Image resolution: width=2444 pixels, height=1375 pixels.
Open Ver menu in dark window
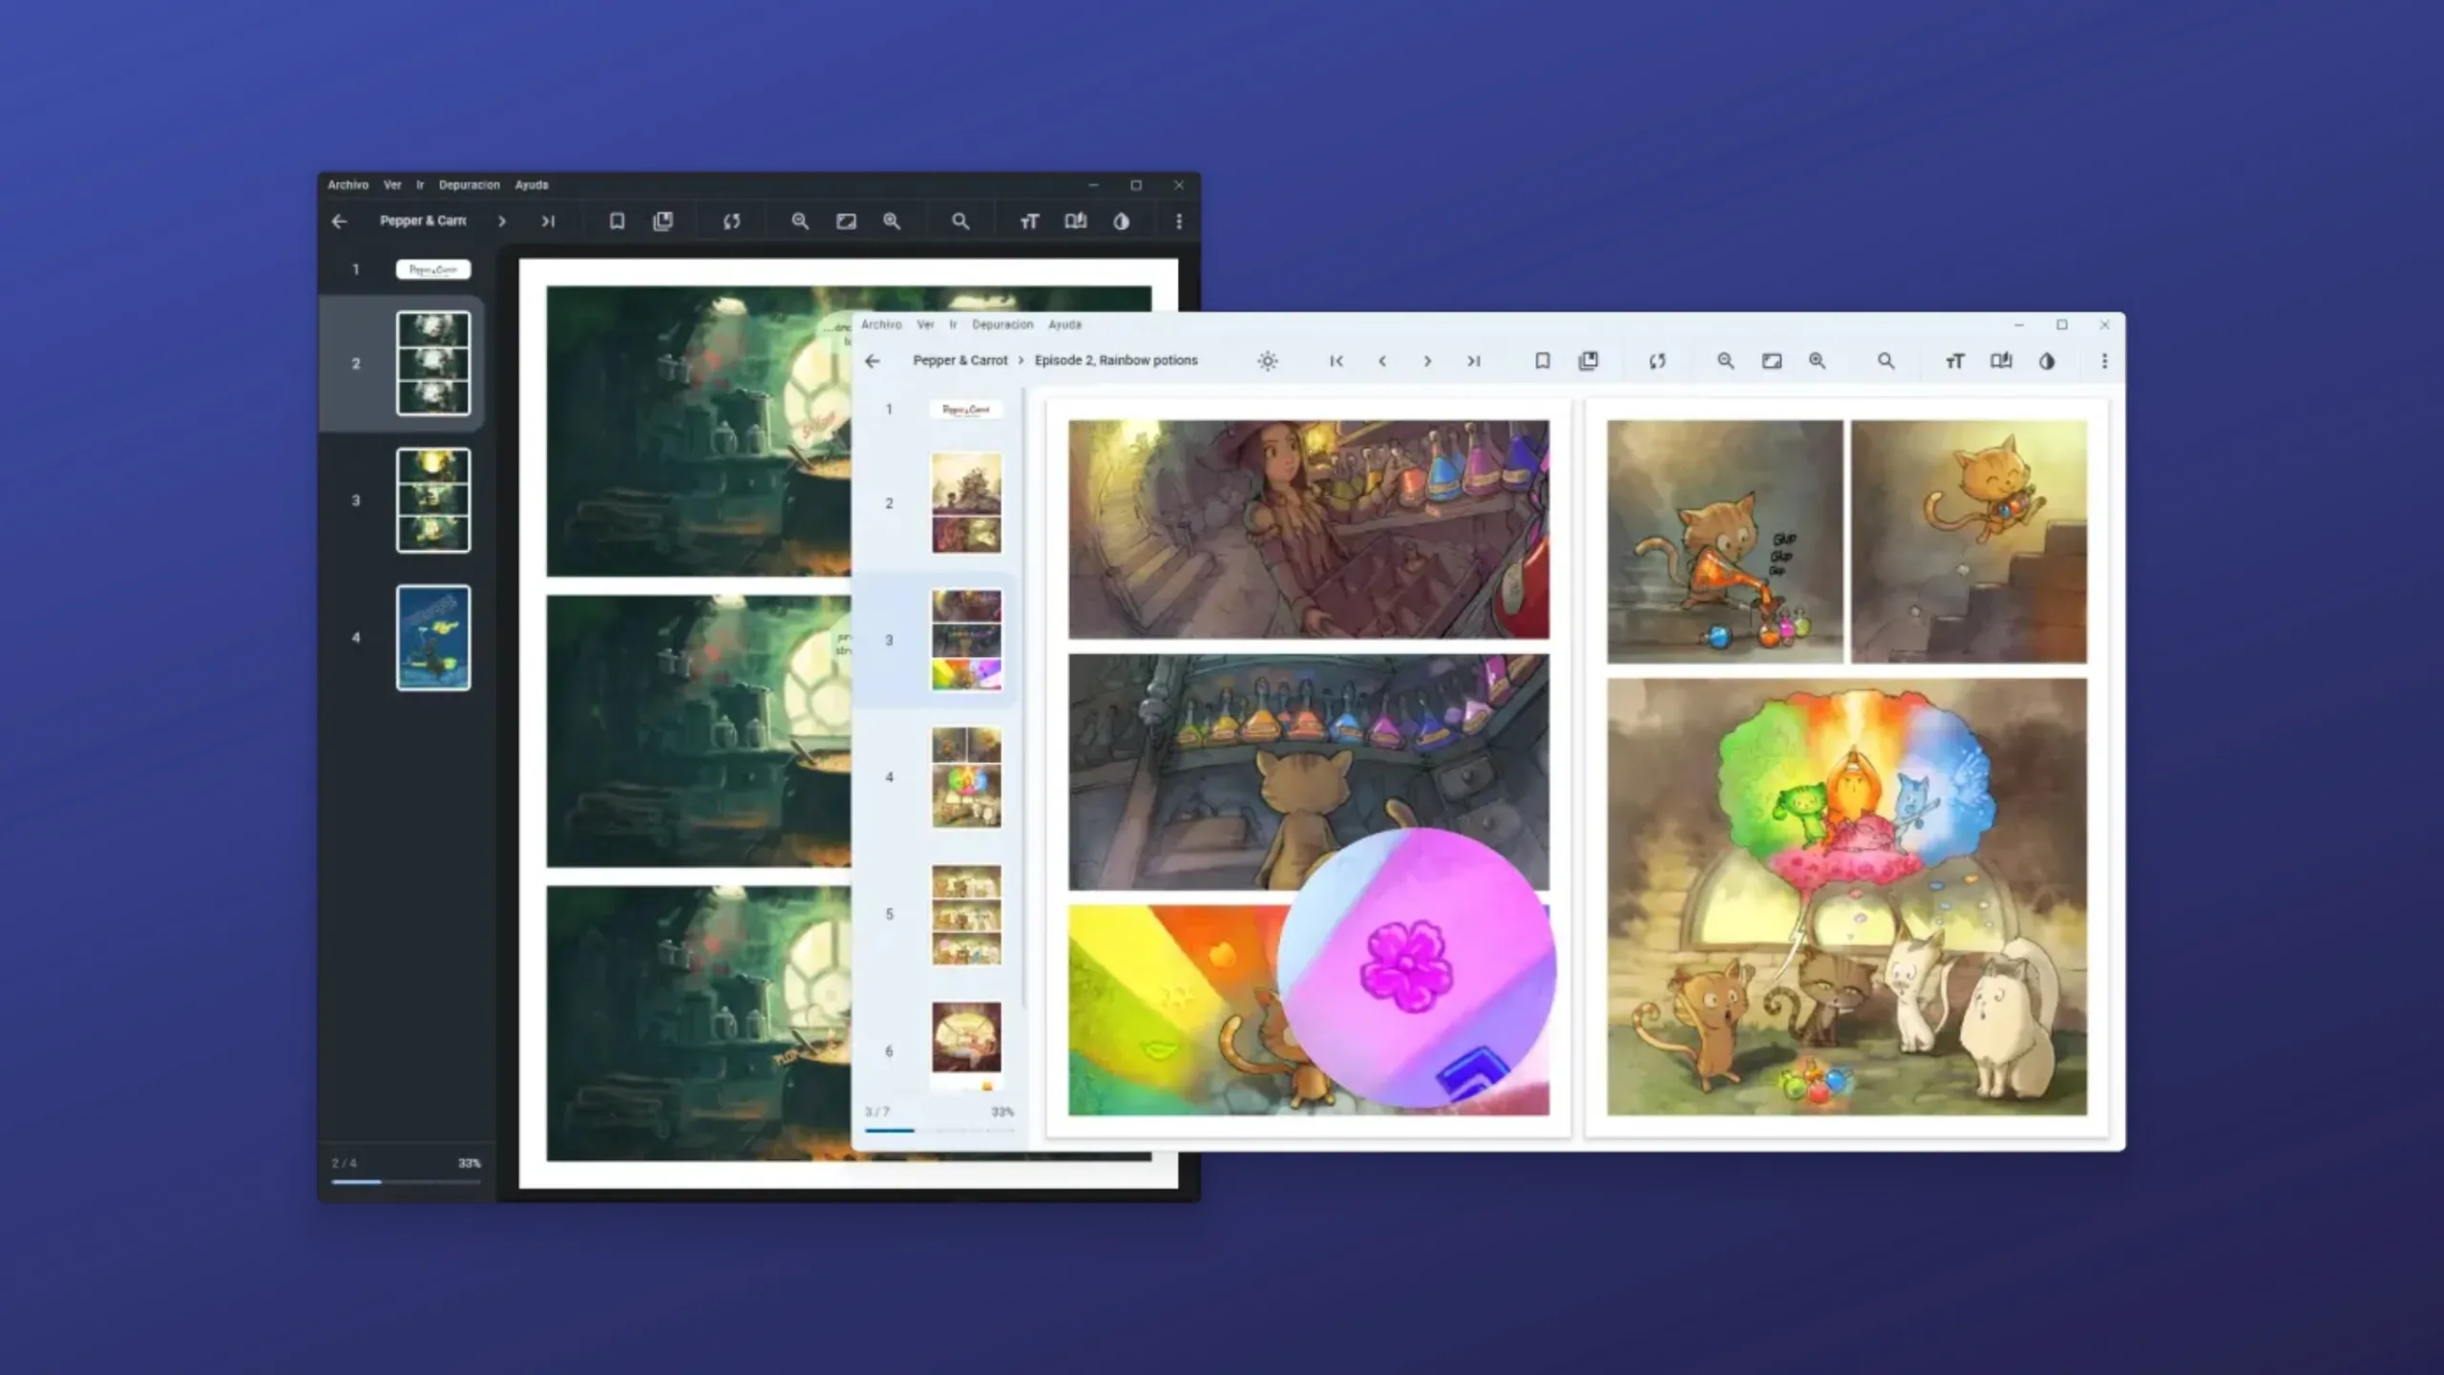pos(391,185)
